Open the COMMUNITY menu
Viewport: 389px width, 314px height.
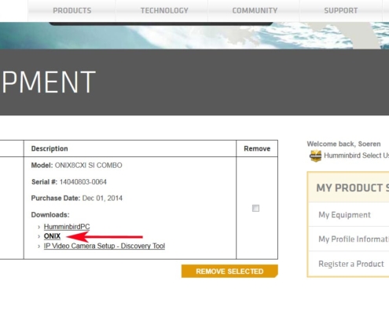coord(255,11)
